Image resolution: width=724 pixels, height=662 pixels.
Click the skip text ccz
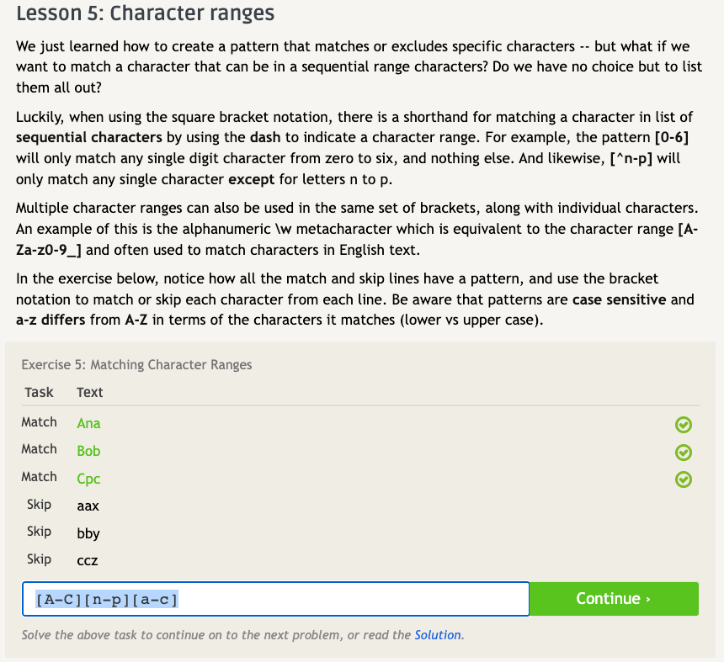[88, 561]
